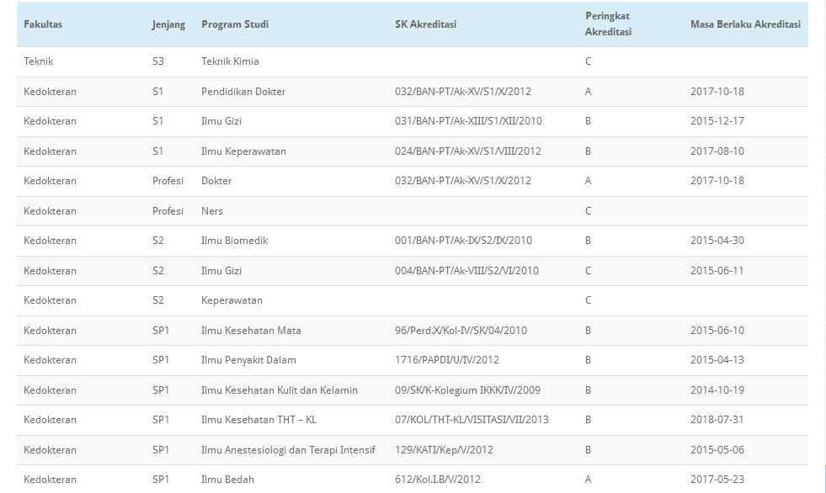826x493 pixels.
Task: Click the Ilmu Biomedik program cell
Action: (234, 241)
